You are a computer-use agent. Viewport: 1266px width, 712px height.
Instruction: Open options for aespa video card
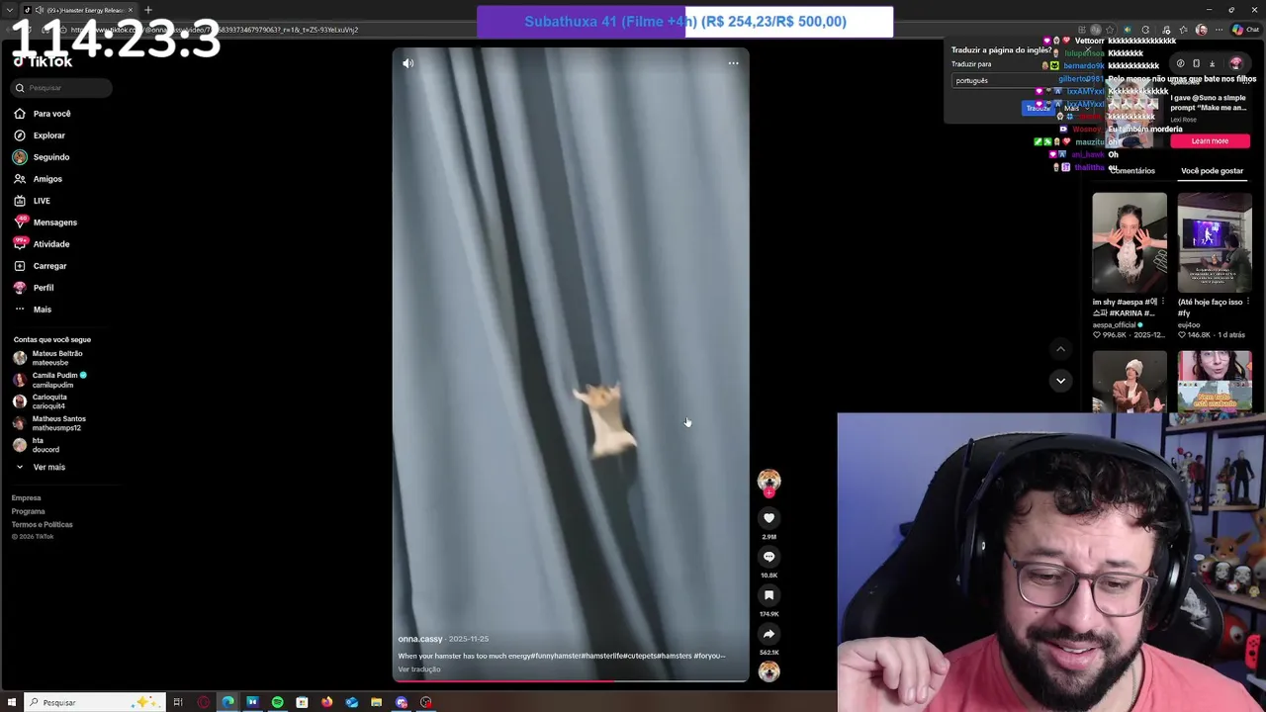point(1162,302)
